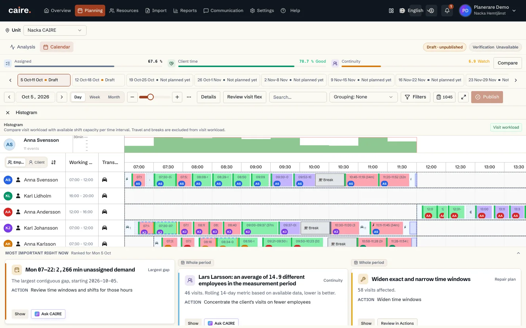
Task: Click Review in Actions button
Action: coord(397,323)
